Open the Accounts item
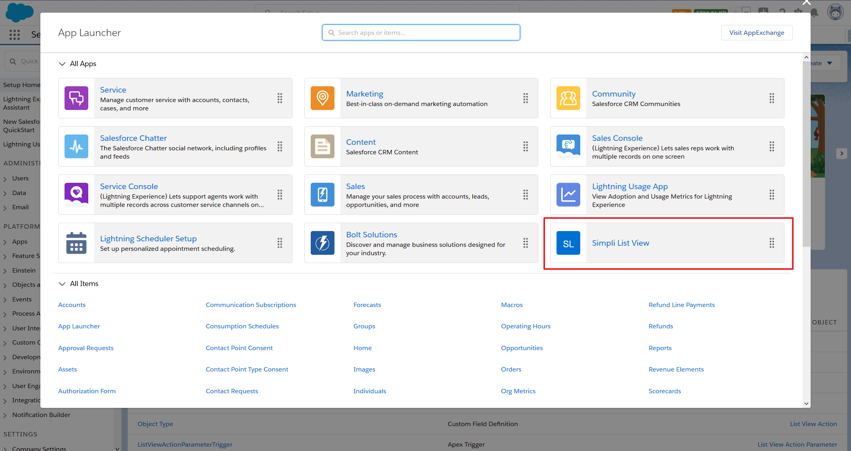The height and width of the screenshot is (451, 851). 72,305
